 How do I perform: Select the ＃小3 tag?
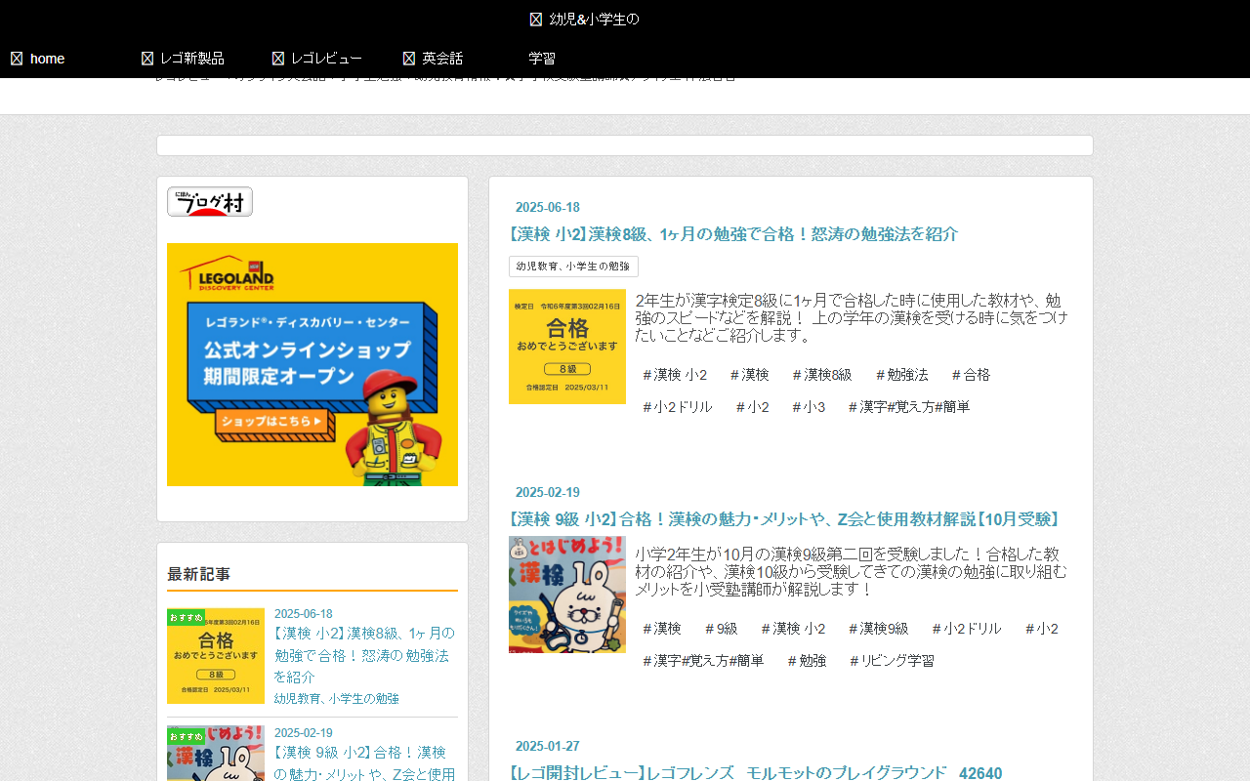pos(808,407)
